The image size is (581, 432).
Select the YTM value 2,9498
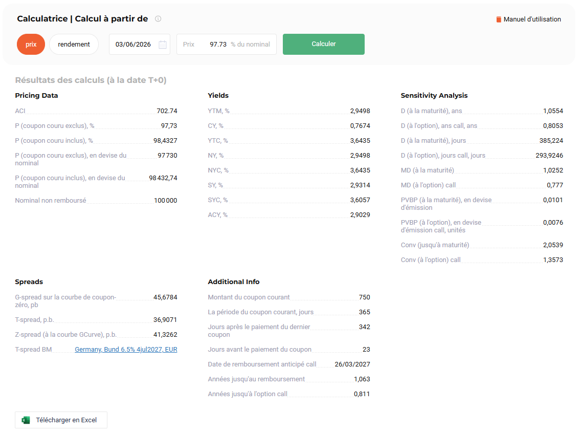360,111
